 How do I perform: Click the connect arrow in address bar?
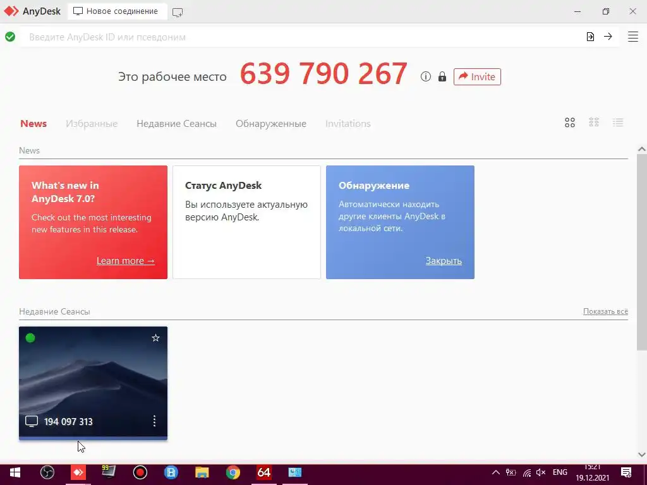pos(608,37)
